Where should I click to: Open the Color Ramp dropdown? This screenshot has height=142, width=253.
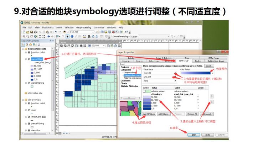(212, 73)
